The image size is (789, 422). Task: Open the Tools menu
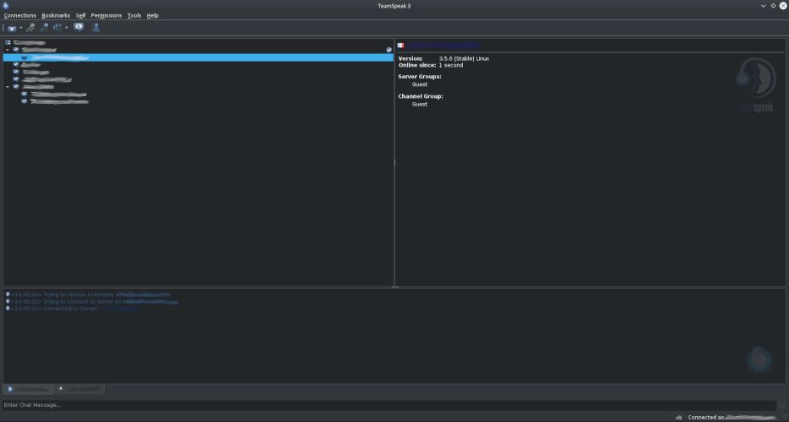[134, 15]
